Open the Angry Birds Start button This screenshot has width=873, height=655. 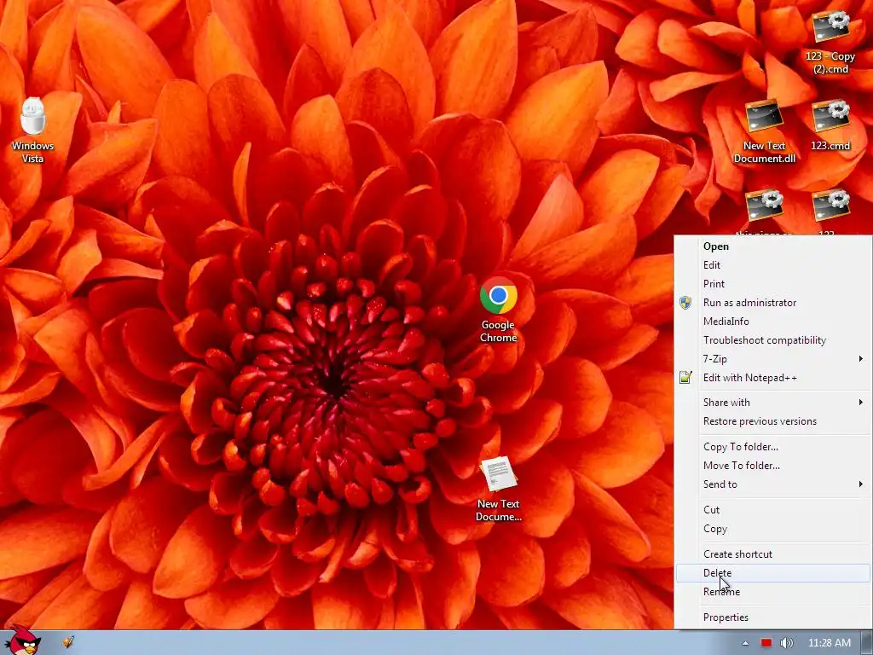pyautogui.click(x=22, y=640)
